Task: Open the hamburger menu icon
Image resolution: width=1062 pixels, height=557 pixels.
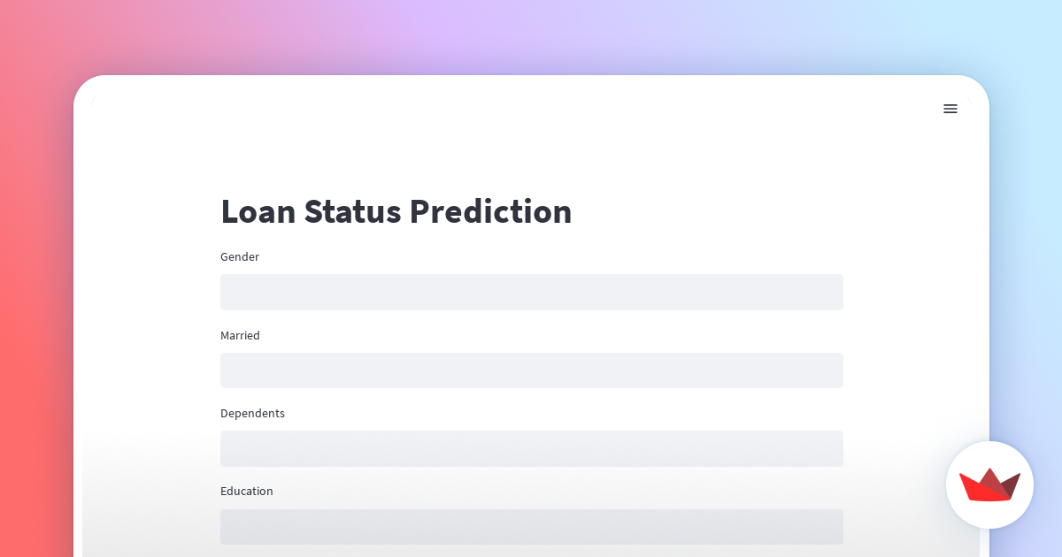Action: pyautogui.click(x=950, y=109)
